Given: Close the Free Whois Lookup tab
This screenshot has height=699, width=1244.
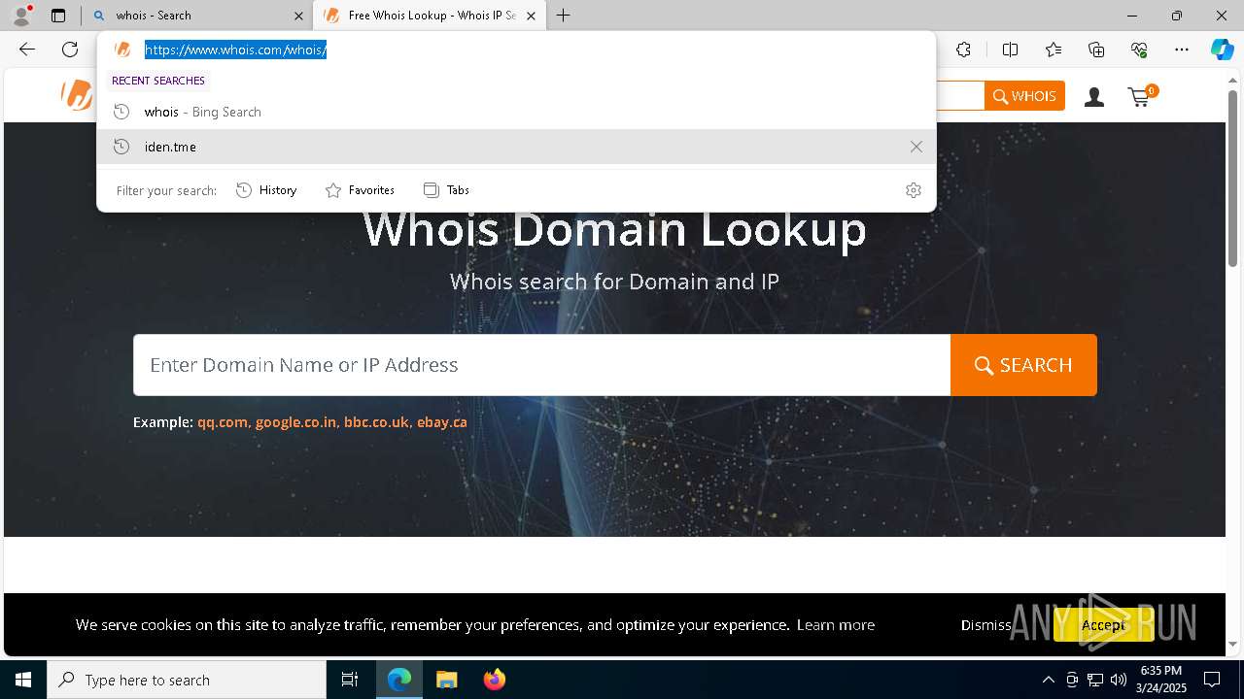Looking at the screenshot, I should [531, 16].
